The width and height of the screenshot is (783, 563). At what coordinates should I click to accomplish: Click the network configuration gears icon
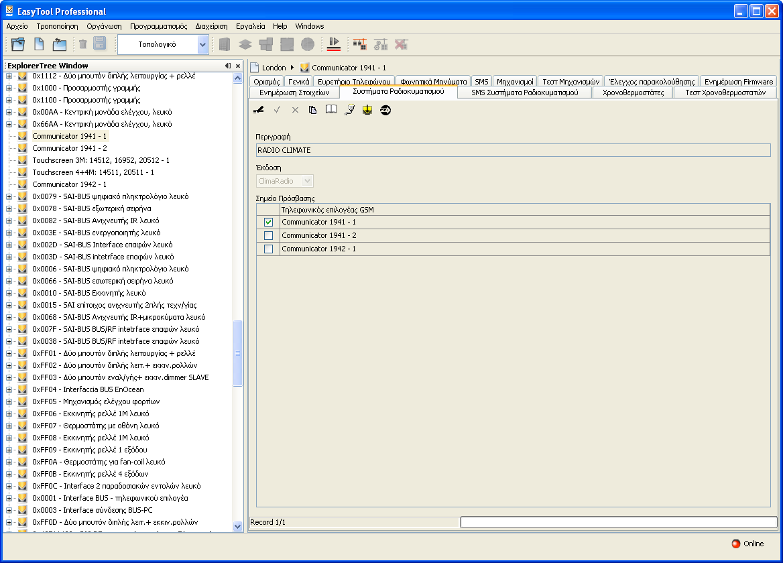point(381,44)
